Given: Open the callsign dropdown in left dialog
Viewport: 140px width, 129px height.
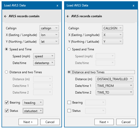Looking at the screenshot, I should click(49, 28).
